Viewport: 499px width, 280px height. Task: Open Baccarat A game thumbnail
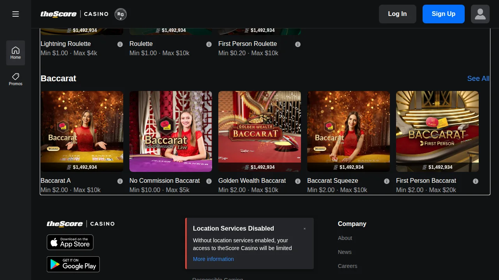click(82, 131)
